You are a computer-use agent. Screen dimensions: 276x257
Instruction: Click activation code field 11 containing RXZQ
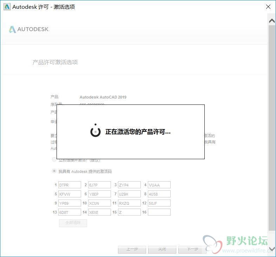point(129,203)
